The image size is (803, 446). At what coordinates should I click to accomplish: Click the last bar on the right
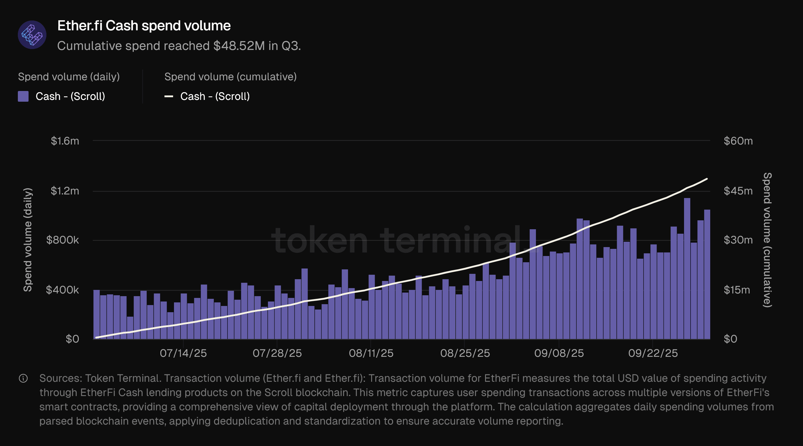(x=707, y=274)
